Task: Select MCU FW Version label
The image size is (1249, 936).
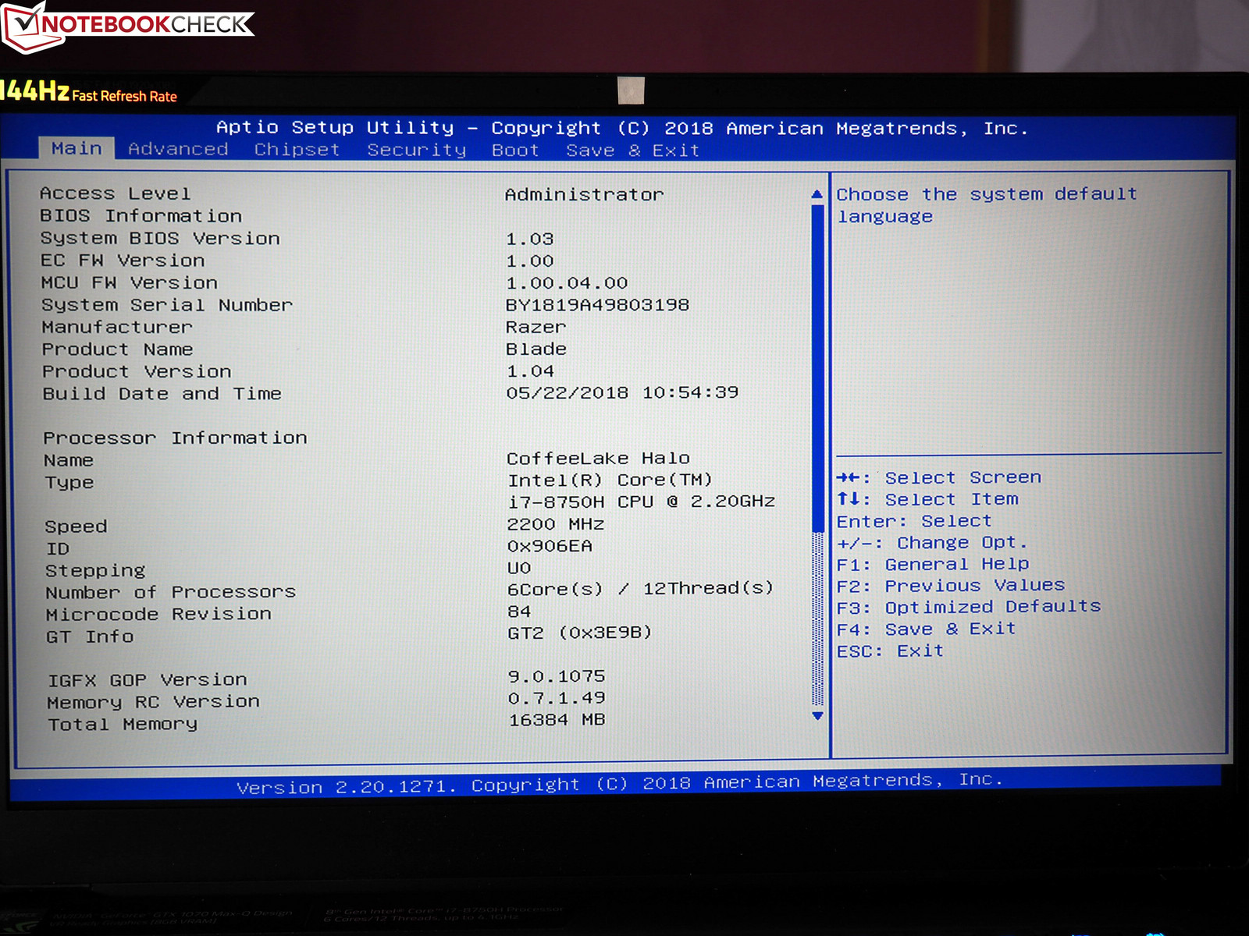Action: pyautogui.click(x=130, y=282)
